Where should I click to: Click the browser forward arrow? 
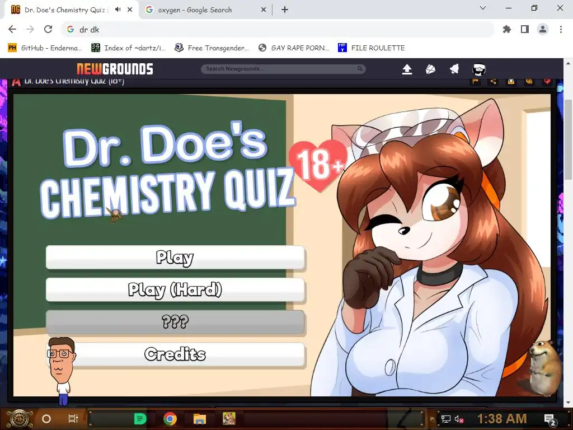[30, 29]
